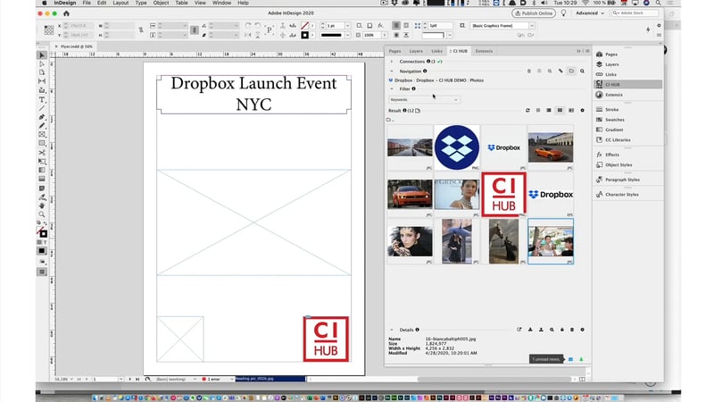Click the Home icon in InDesign
Viewport: 714px width, 402px height.
[66, 13]
